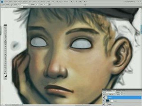The height and width of the screenshot is (106, 142).
Task: Click the layer Fill field in Layers panel
Action: coord(122,95)
